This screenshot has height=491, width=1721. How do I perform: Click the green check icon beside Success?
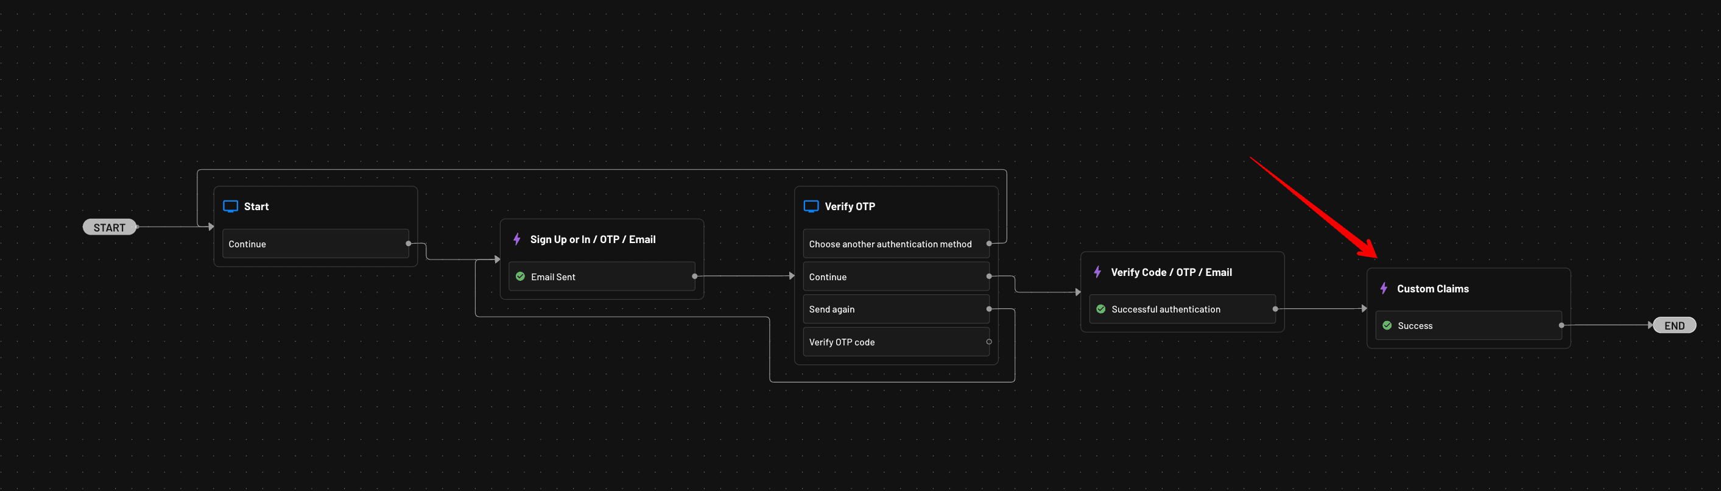(1387, 325)
